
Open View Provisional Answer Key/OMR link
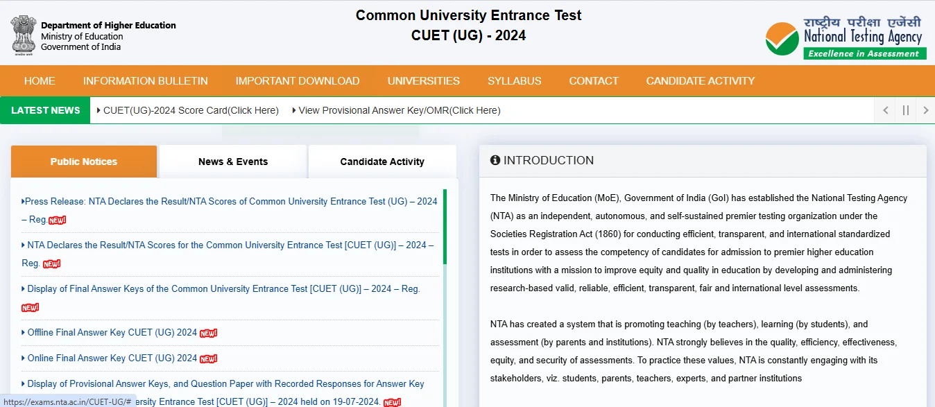tap(399, 110)
